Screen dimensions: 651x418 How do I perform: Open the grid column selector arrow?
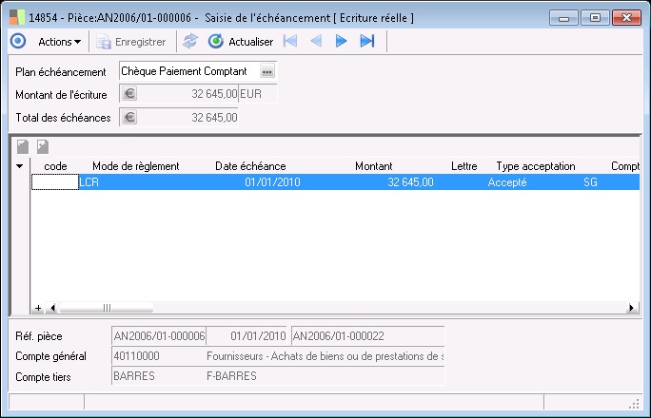pyautogui.click(x=20, y=166)
